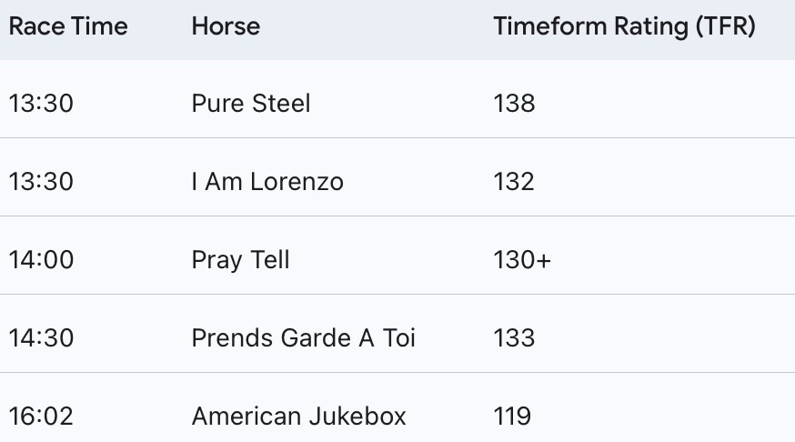This screenshot has width=795, height=442.
Task: Select the 13:30 time in I Am Lorenzo's row
Action: (41, 182)
